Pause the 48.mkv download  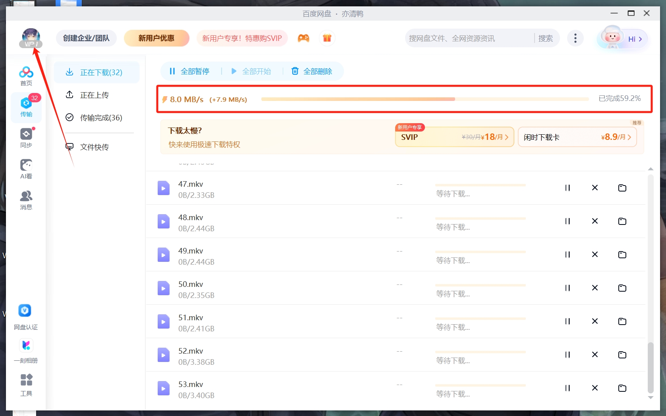[567, 221]
